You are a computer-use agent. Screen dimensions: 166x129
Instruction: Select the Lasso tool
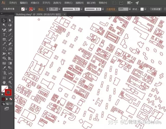pos(10,25)
